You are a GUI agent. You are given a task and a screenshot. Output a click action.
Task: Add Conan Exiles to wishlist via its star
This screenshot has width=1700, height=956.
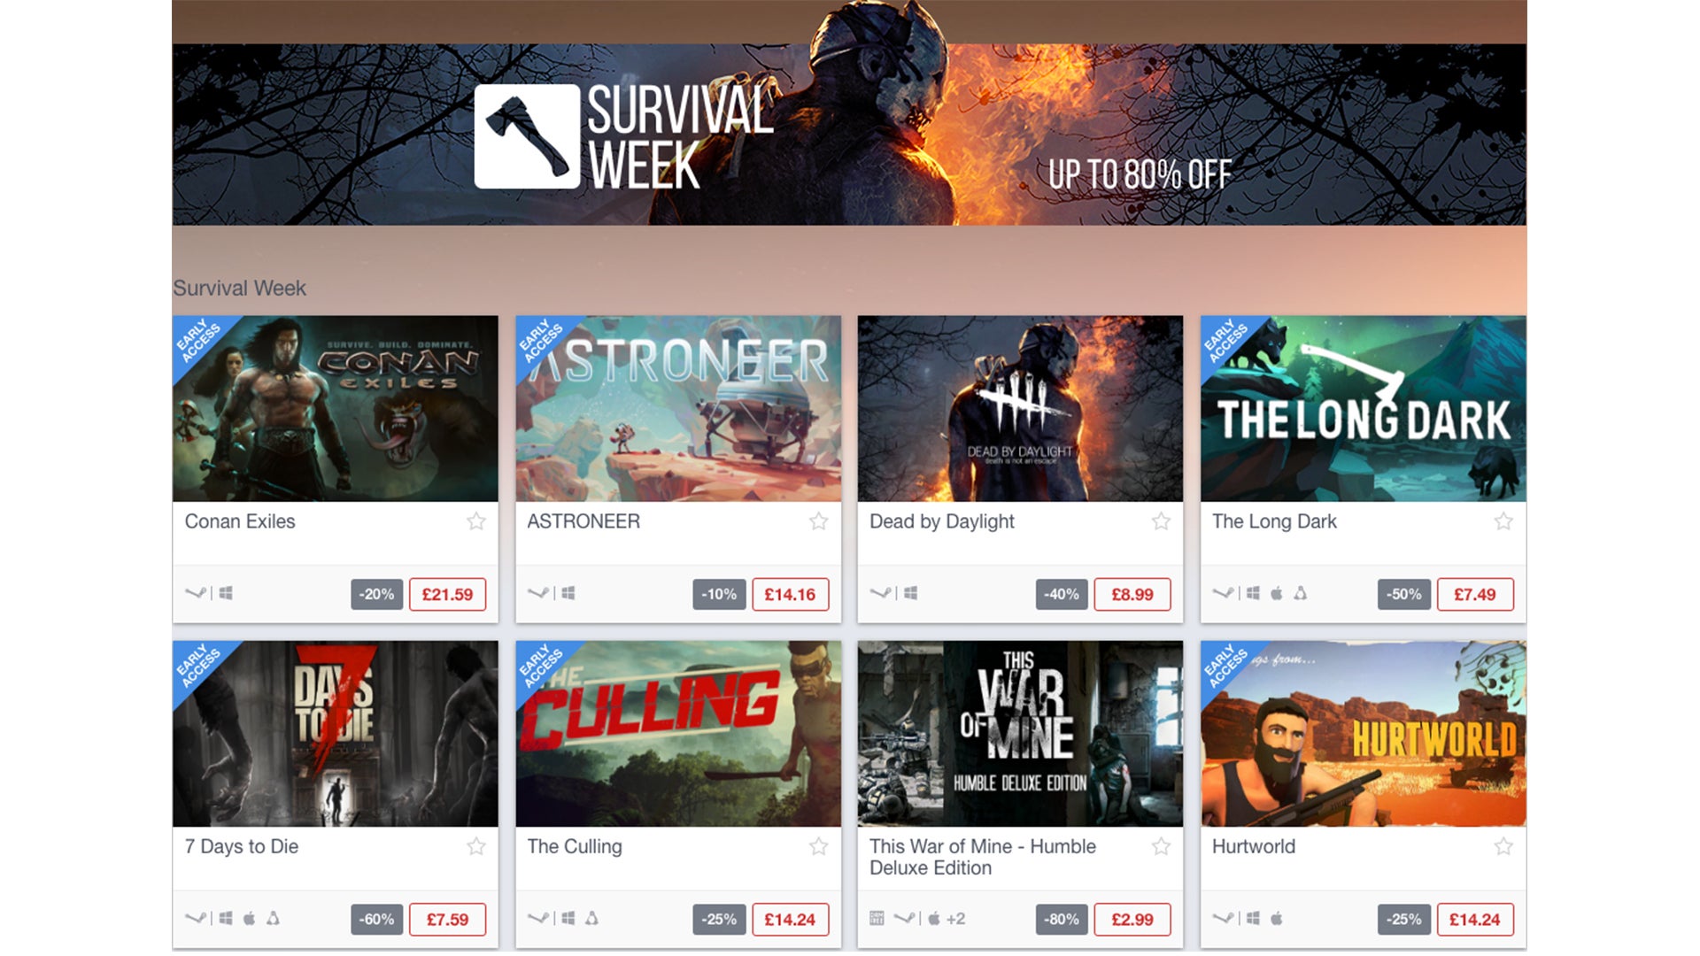[476, 521]
